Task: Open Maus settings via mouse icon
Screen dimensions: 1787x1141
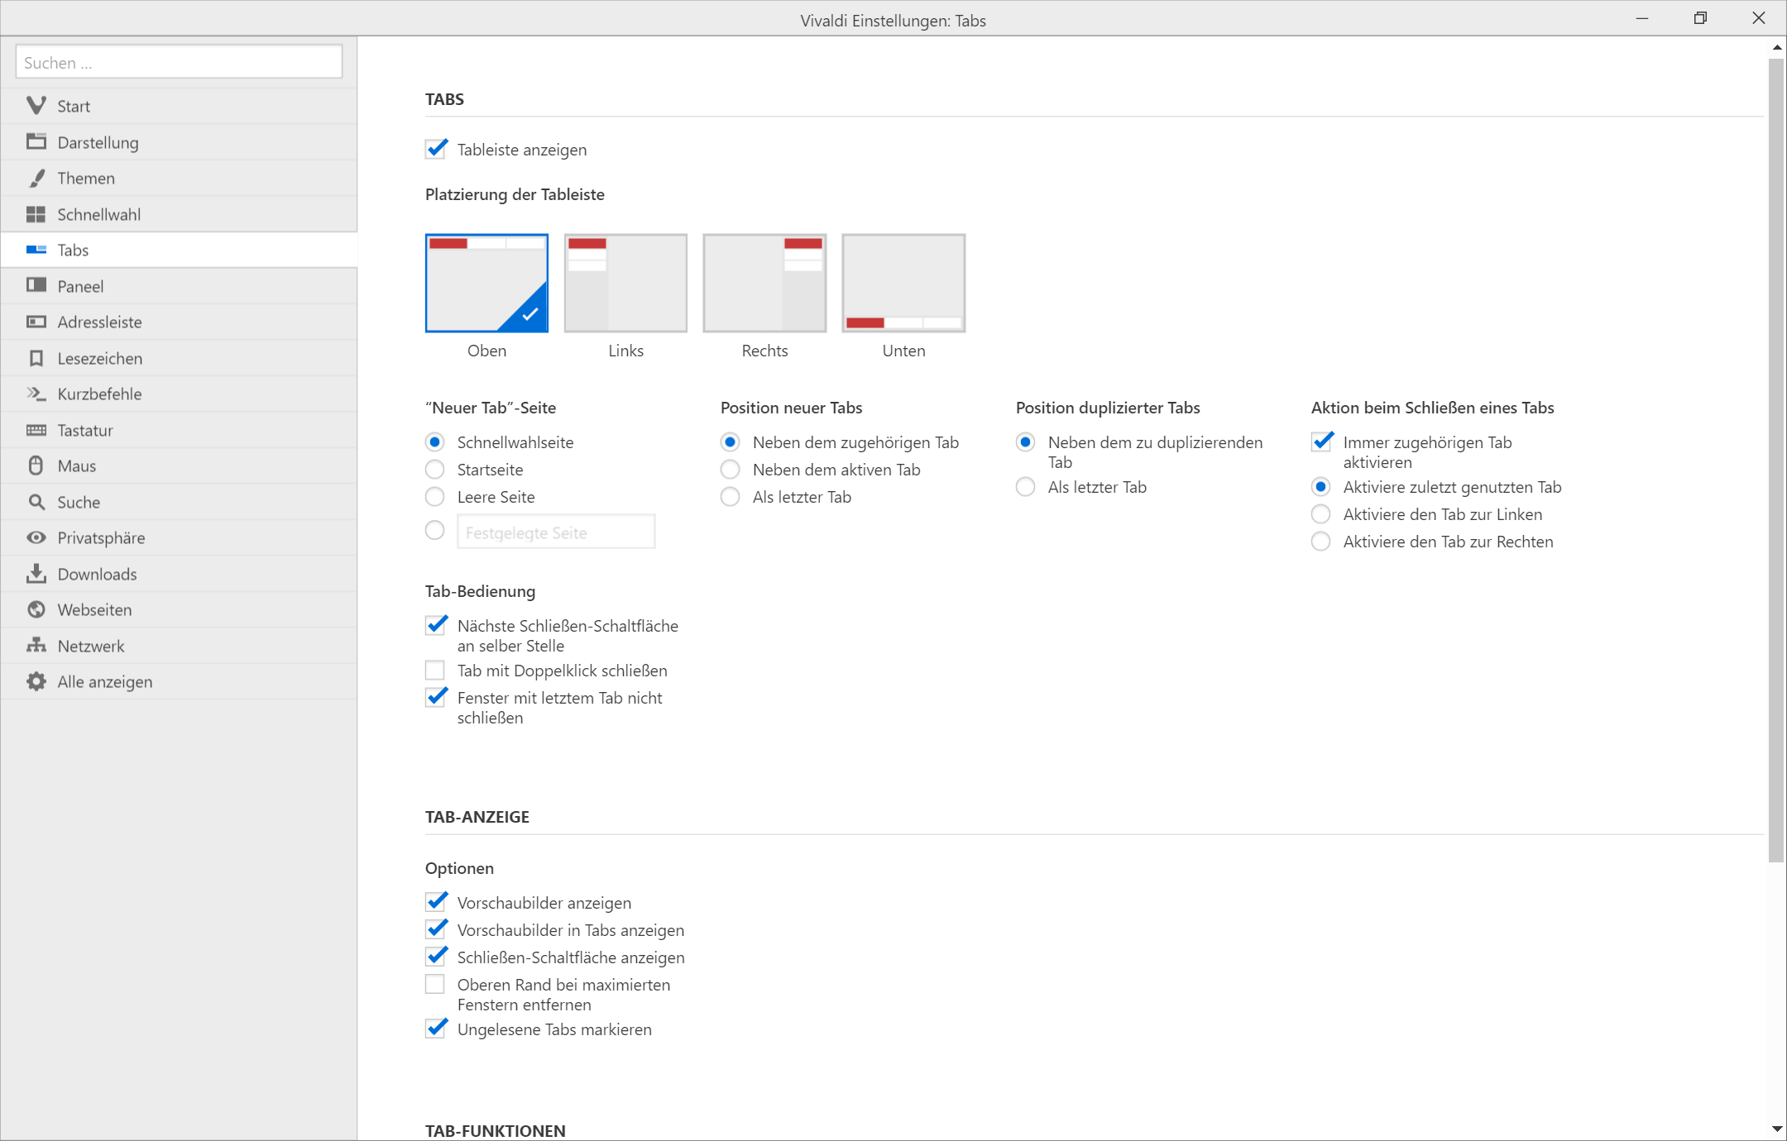Action: (x=36, y=465)
